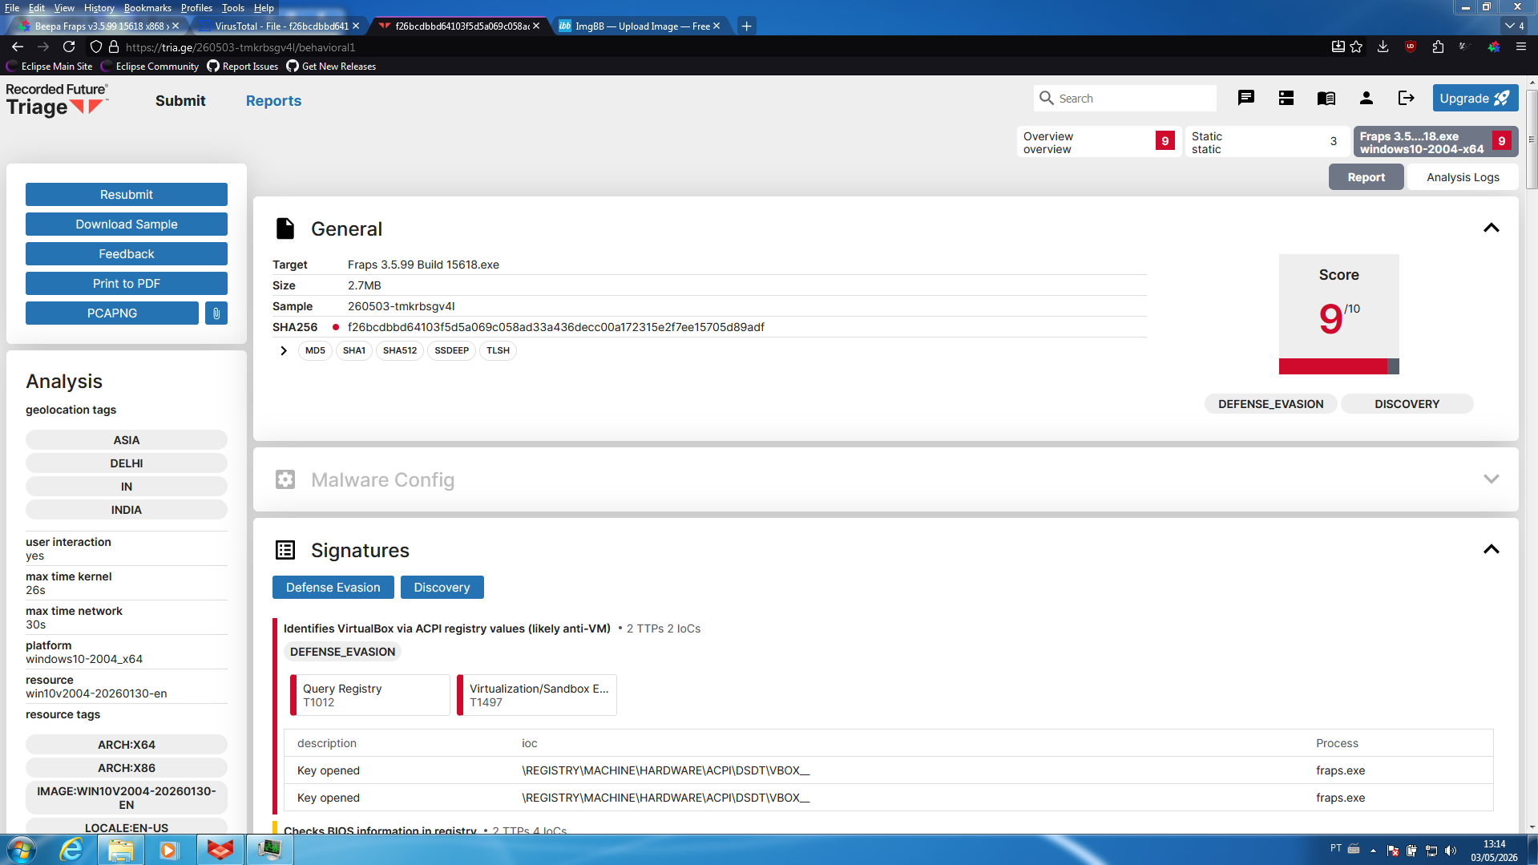1538x865 pixels.
Task: Click the logout icon in Triage header
Action: 1407,98
